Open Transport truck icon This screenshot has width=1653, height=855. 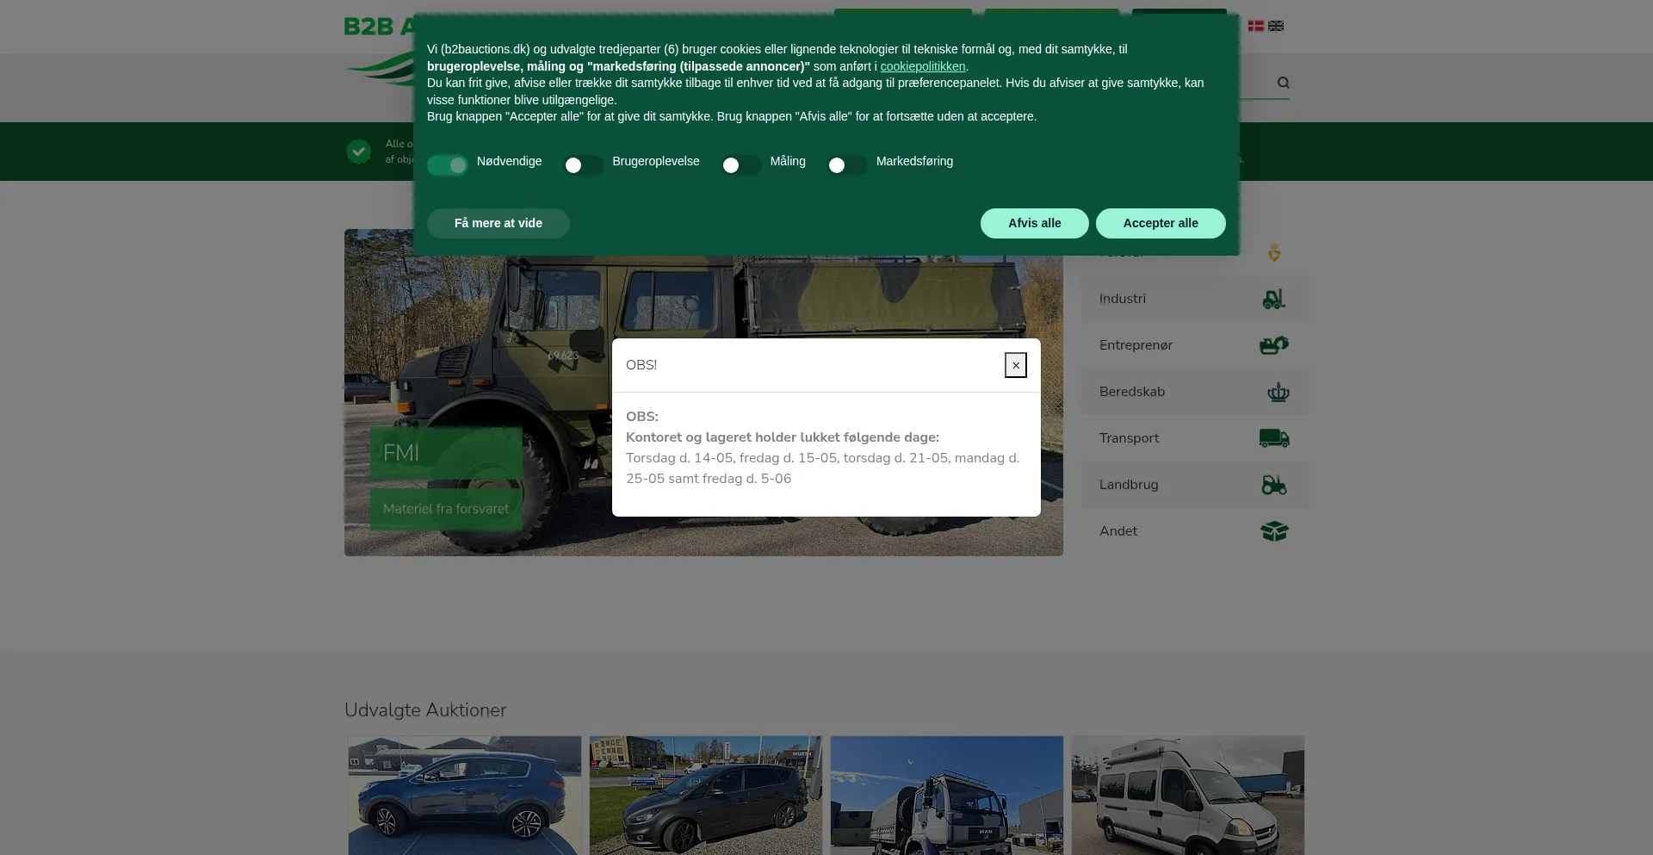[x=1274, y=438]
